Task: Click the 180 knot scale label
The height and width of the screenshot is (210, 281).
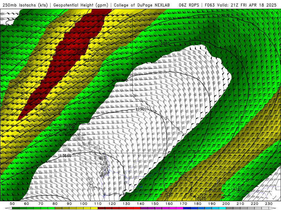Action: coord(197,204)
